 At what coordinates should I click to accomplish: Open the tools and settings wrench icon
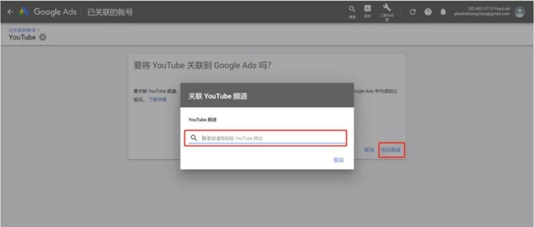coord(387,9)
